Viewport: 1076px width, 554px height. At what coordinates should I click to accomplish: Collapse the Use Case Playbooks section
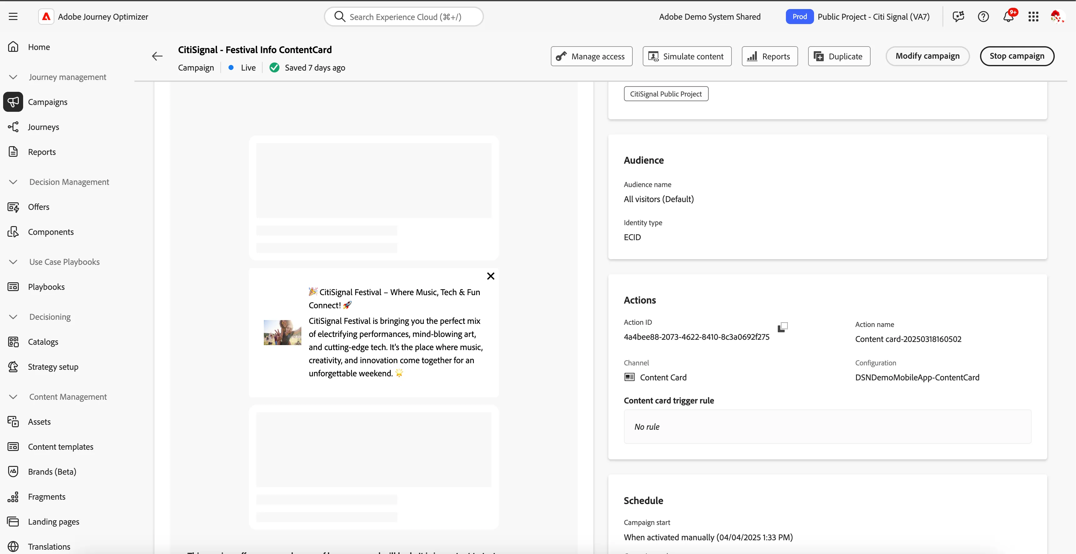coord(13,262)
